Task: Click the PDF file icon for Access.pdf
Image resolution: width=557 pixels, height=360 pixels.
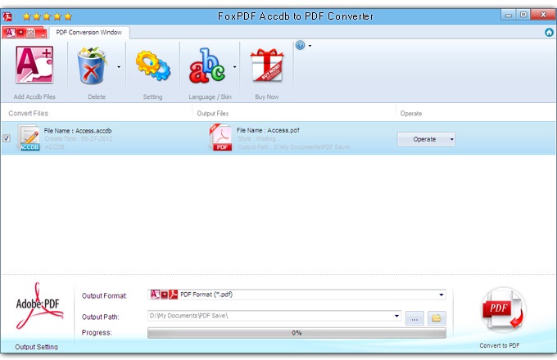Action: tap(220, 137)
